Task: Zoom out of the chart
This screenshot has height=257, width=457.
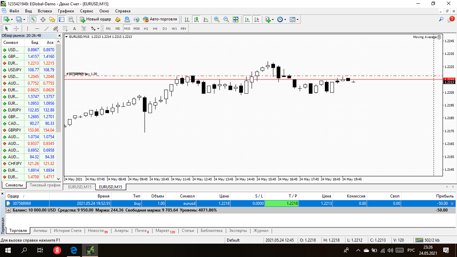Action: tap(226, 19)
